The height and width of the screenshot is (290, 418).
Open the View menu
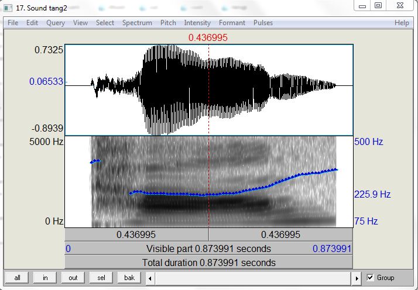tap(80, 23)
